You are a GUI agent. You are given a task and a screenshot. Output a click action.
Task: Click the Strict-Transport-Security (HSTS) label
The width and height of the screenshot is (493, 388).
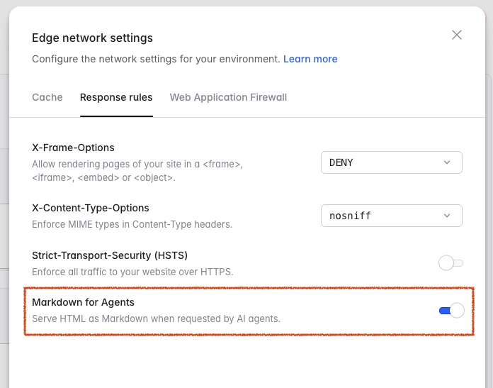coord(110,255)
